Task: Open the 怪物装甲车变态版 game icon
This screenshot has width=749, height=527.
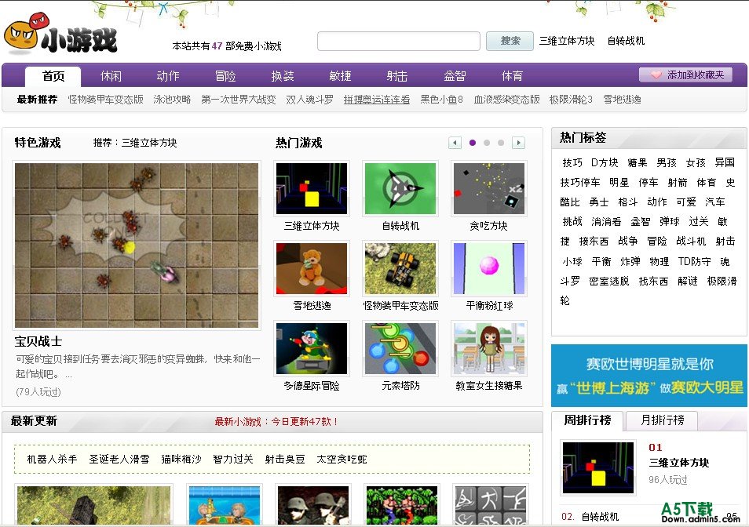Action: tap(400, 269)
